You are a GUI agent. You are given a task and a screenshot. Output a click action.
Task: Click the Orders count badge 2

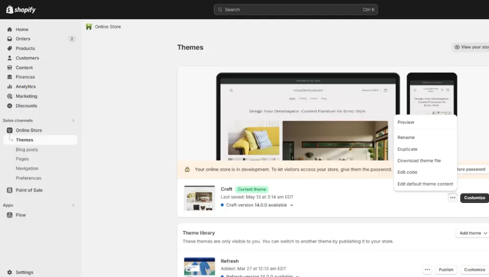coord(72,39)
